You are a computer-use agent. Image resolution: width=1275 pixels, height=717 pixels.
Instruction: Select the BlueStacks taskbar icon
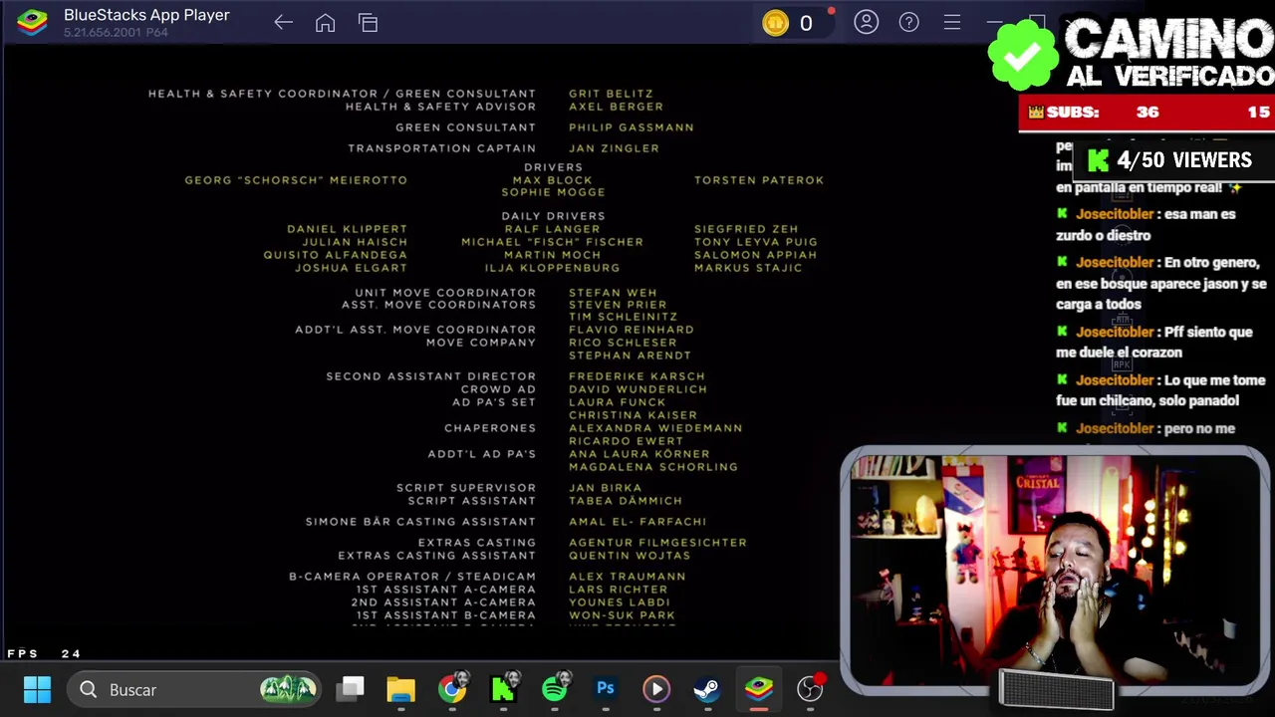coord(759,689)
